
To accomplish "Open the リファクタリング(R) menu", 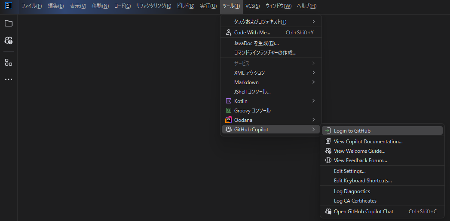I will coord(153,6).
